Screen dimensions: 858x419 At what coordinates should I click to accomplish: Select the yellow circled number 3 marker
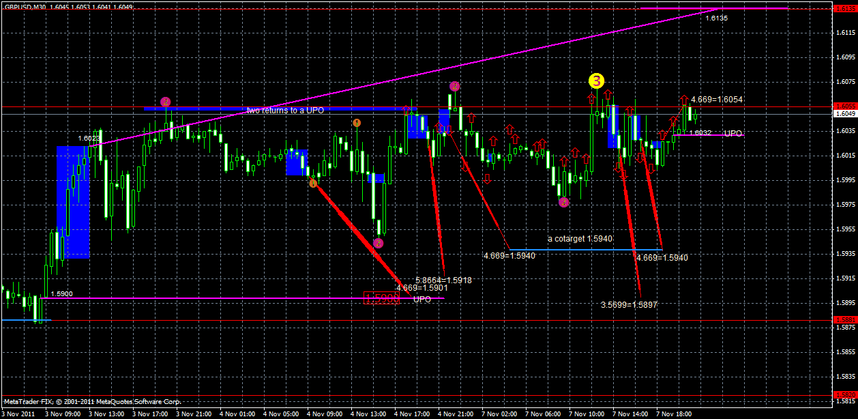click(596, 81)
